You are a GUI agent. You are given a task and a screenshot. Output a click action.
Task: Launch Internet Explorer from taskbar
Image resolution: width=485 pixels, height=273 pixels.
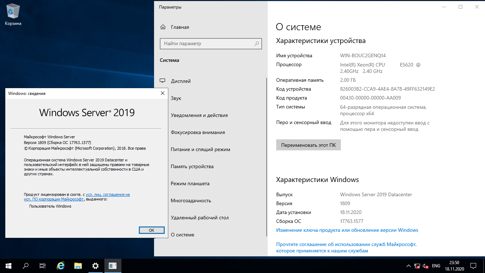pos(61,266)
